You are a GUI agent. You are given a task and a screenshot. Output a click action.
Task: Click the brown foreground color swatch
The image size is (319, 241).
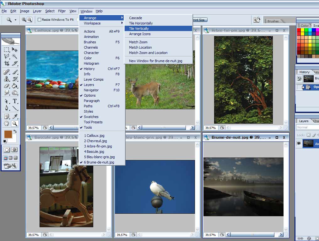(8, 134)
